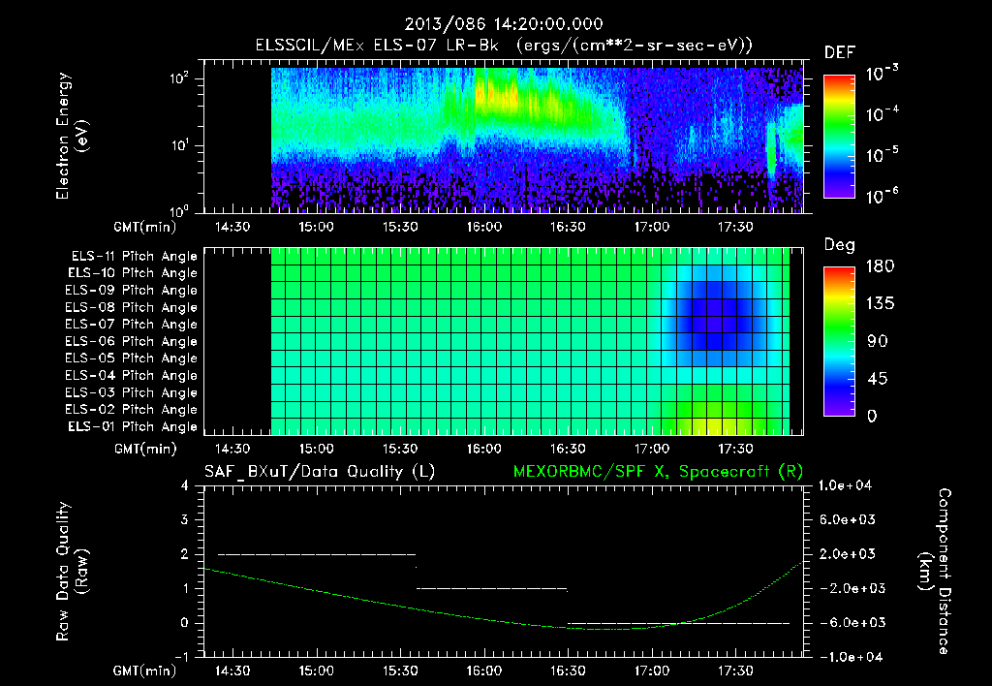The width and height of the screenshot is (992, 686).
Task: Select the ELS-02 Pitch Angle row label
Action: pos(131,410)
